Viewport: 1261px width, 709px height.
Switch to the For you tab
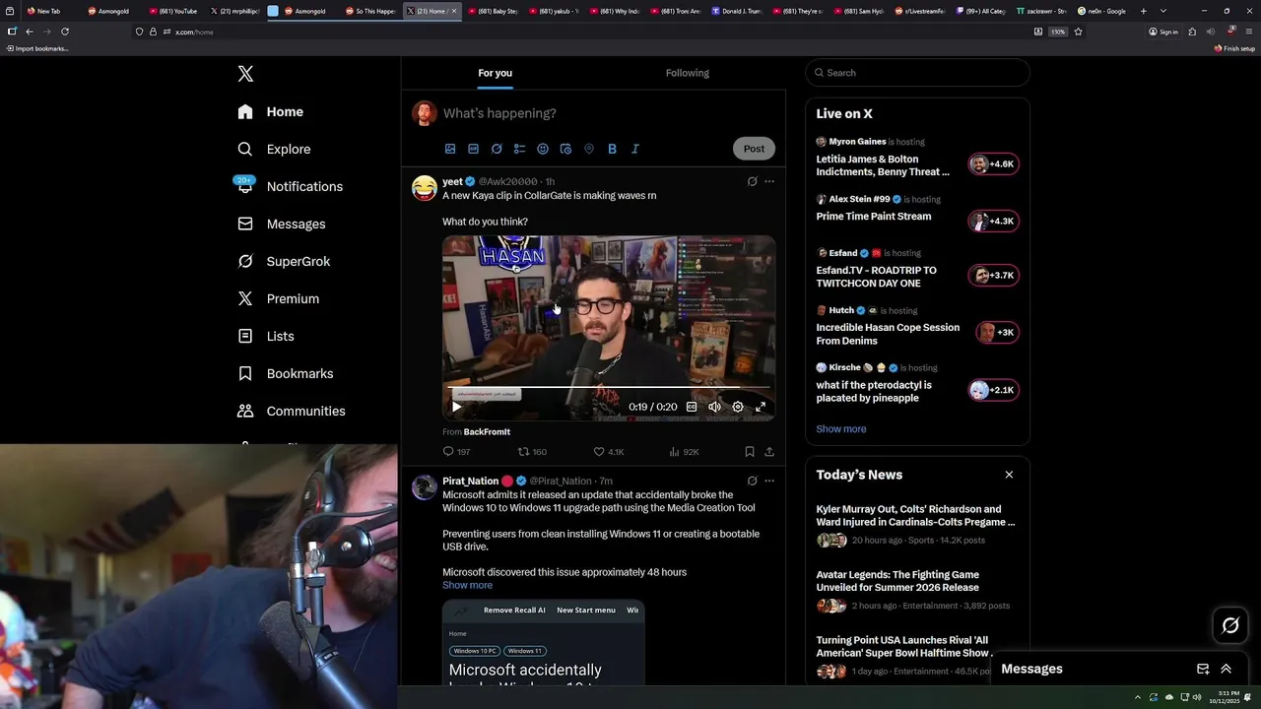pyautogui.click(x=495, y=73)
